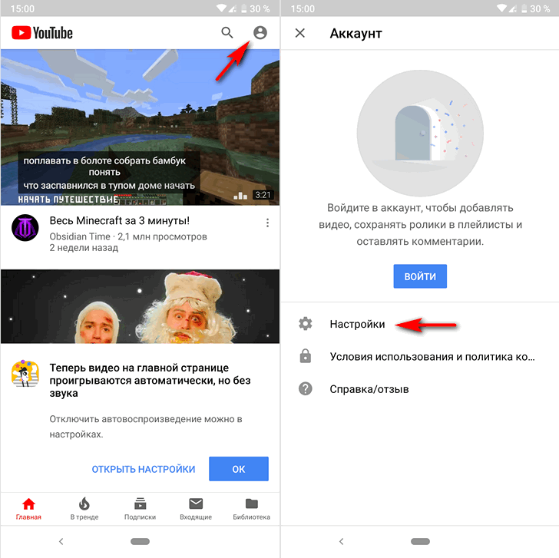Screen dimensions: 559x558
Task: Click the battery icon on right status bar
Action: [524, 8]
